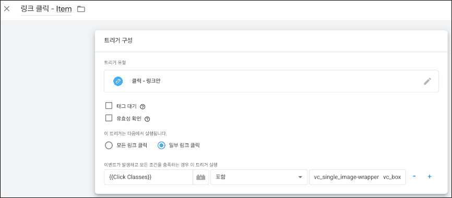Add condition with plus icon

[430, 177]
